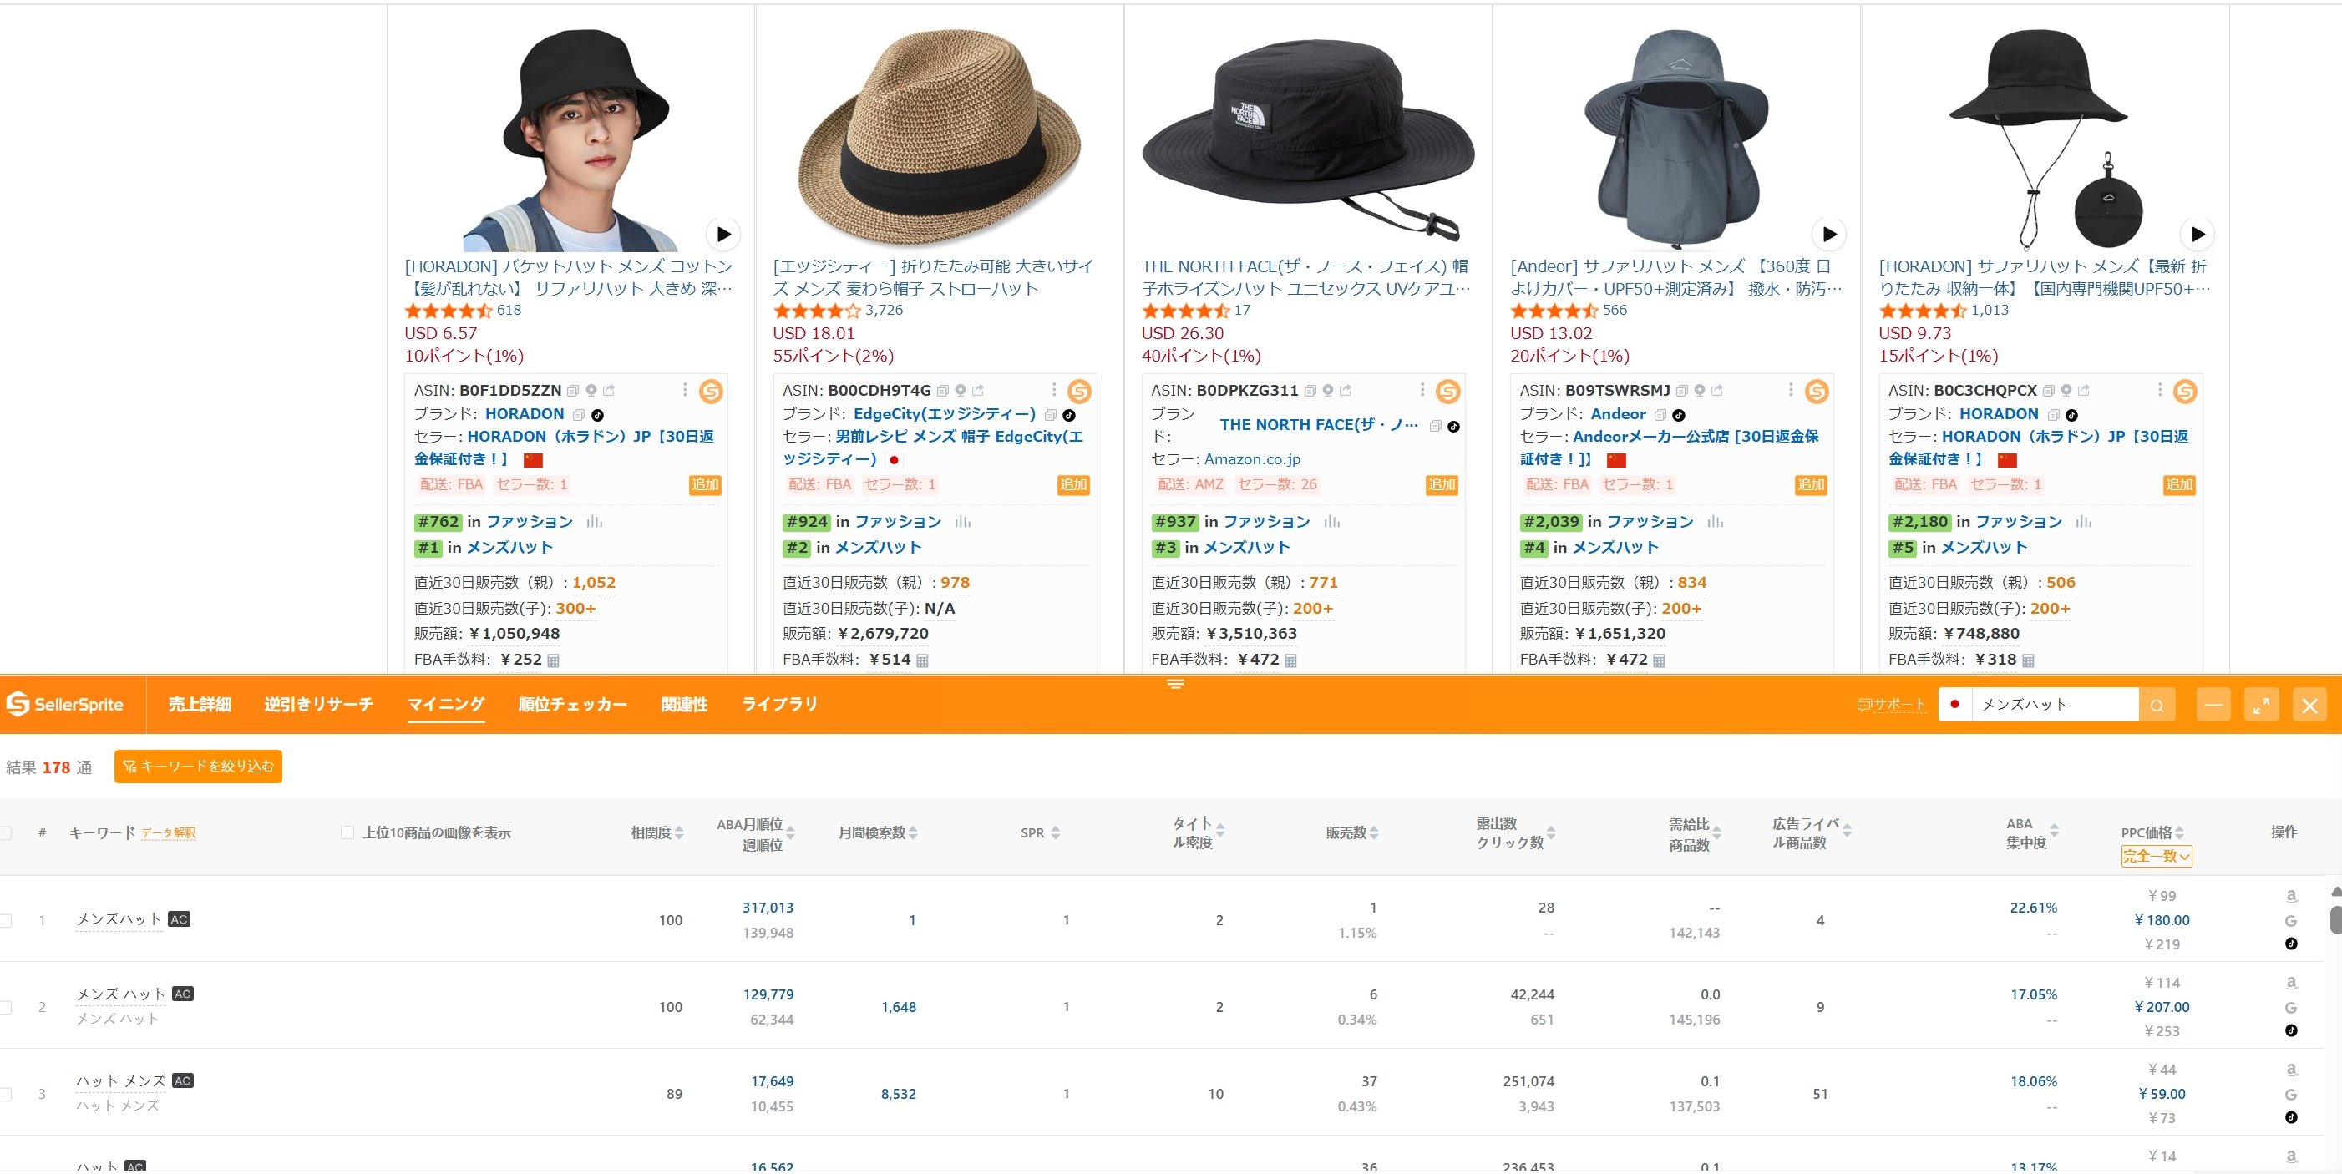2342x1174 pixels.
Task: Copy brand name EdgeCity with copy icon
Action: [x=1050, y=415]
